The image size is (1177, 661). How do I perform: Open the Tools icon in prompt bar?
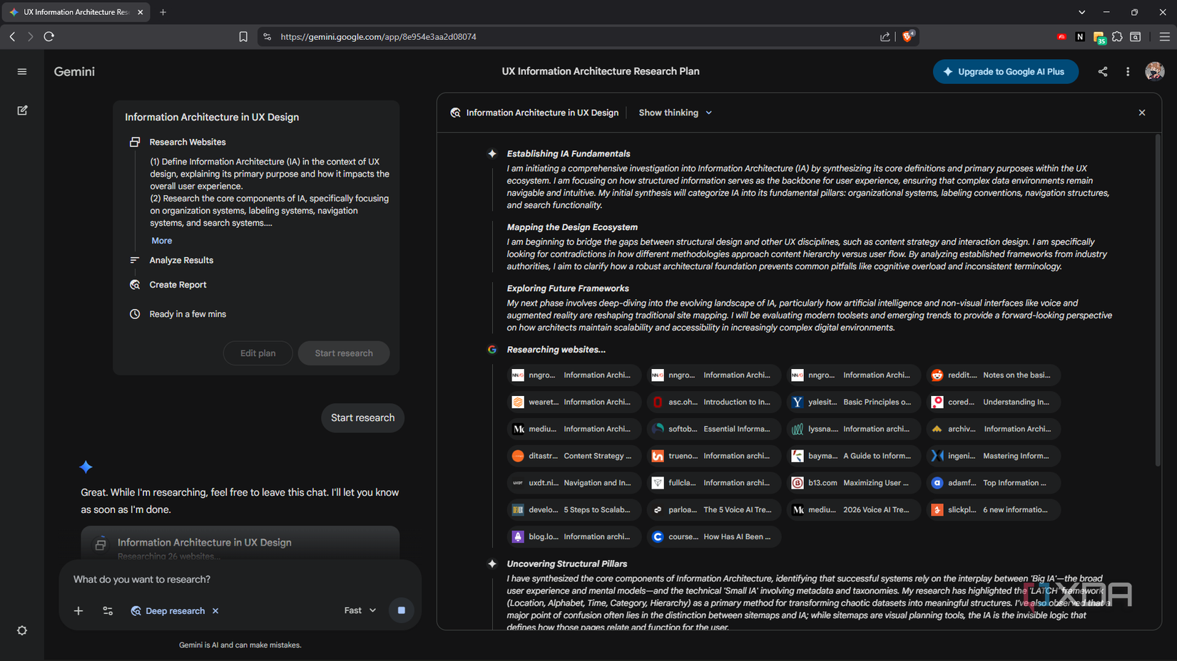[108, 610]
